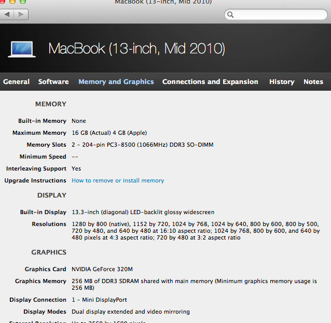Click the 'Interleaving Support' label
This screenshot has height=323, width=331.
(x=36, y=168)
